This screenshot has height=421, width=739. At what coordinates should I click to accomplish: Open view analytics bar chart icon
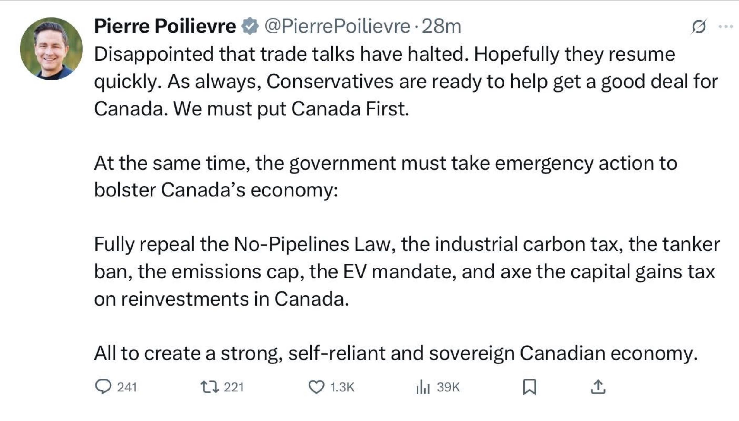click(423, 387)
